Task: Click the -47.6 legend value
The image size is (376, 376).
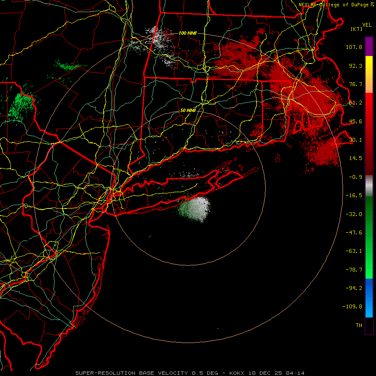Action: pyautogui.click(x=354, y=233)
